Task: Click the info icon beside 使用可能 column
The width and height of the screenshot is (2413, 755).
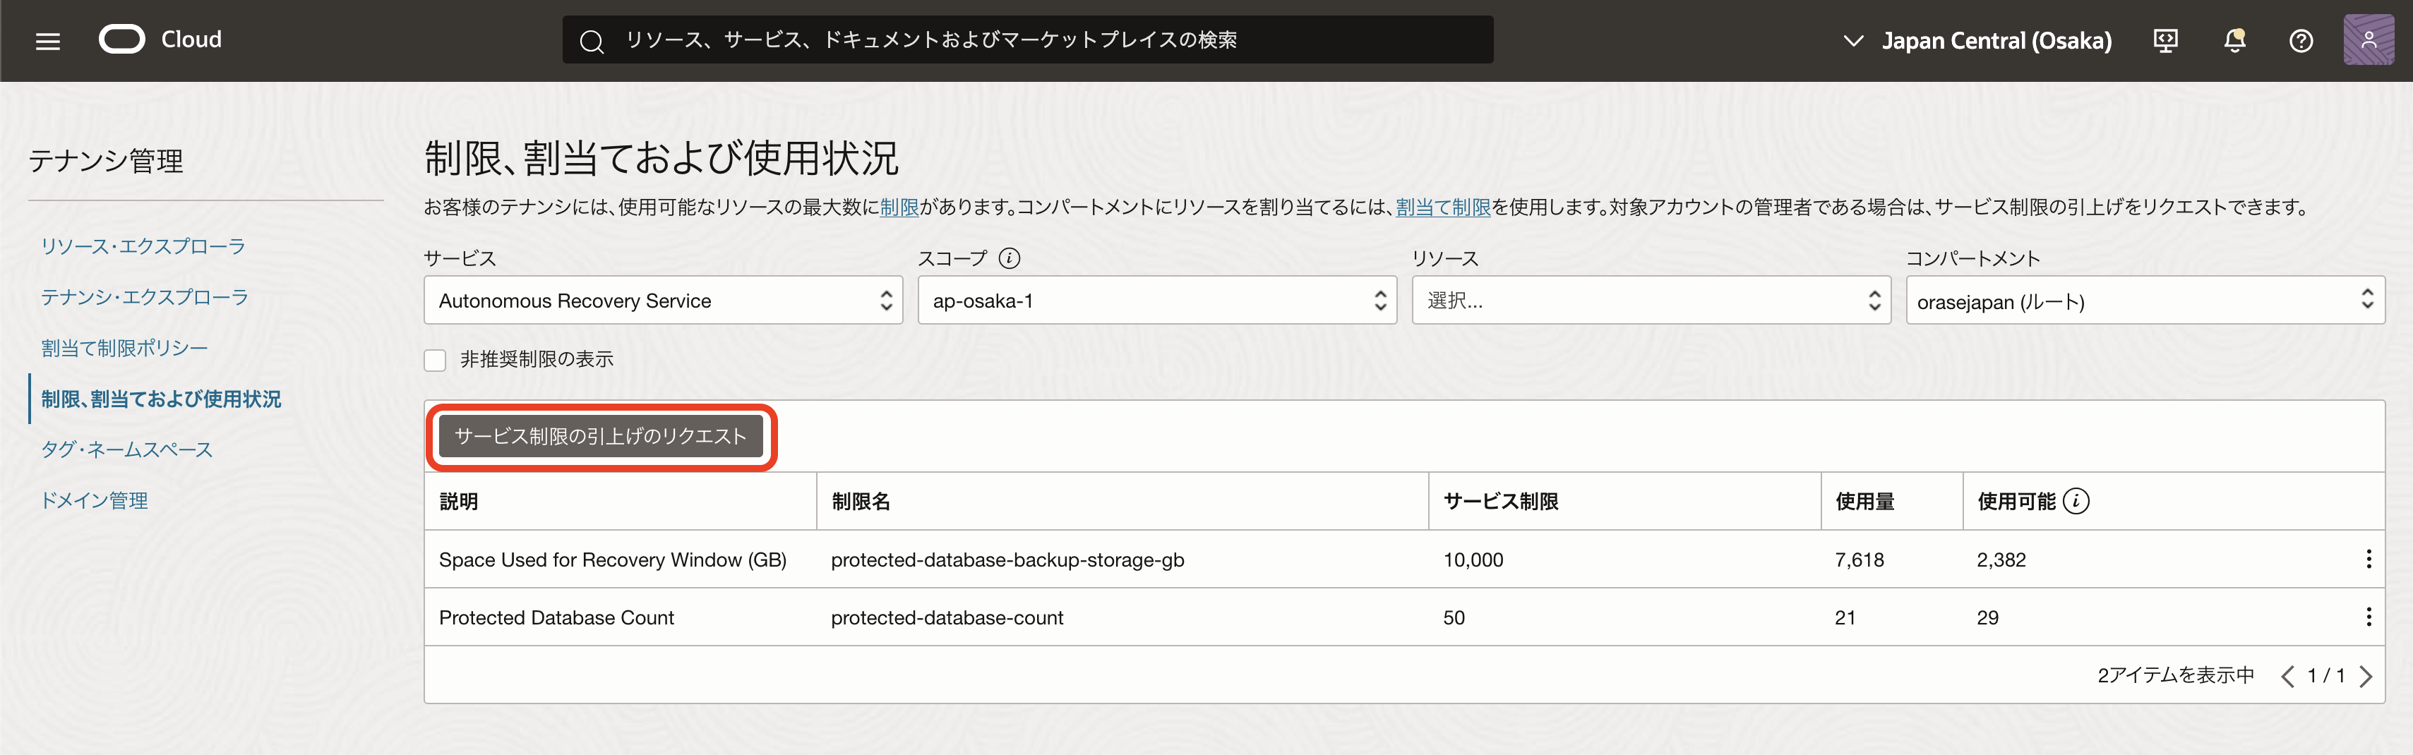Action: [2076, 501]
